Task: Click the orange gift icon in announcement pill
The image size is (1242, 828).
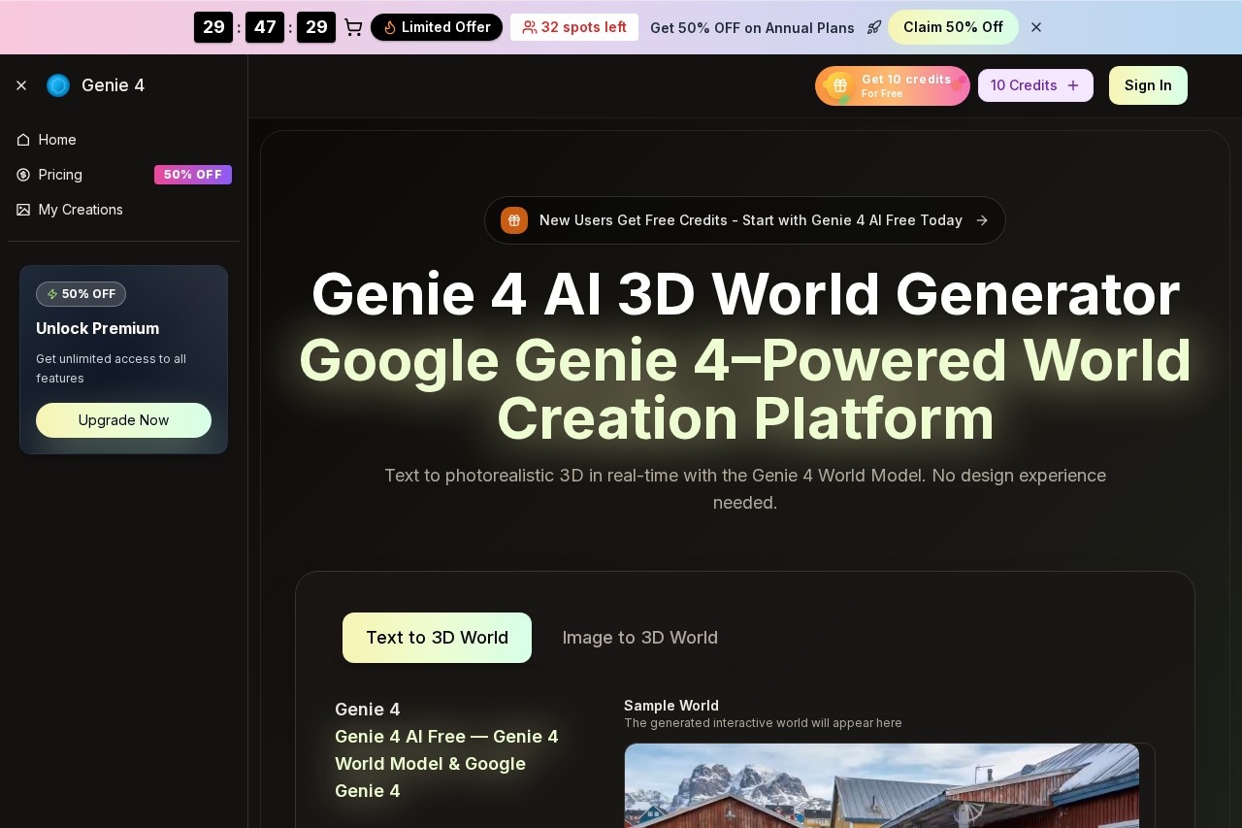Action: coord(514,220)
